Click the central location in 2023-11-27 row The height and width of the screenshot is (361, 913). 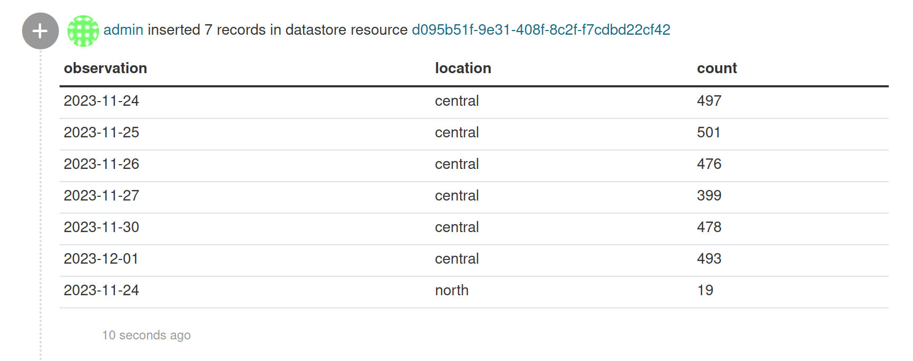tap(456, 196)
